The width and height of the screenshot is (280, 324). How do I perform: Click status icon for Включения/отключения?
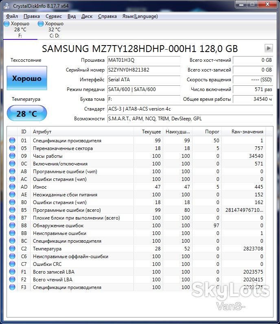point(12,163)
